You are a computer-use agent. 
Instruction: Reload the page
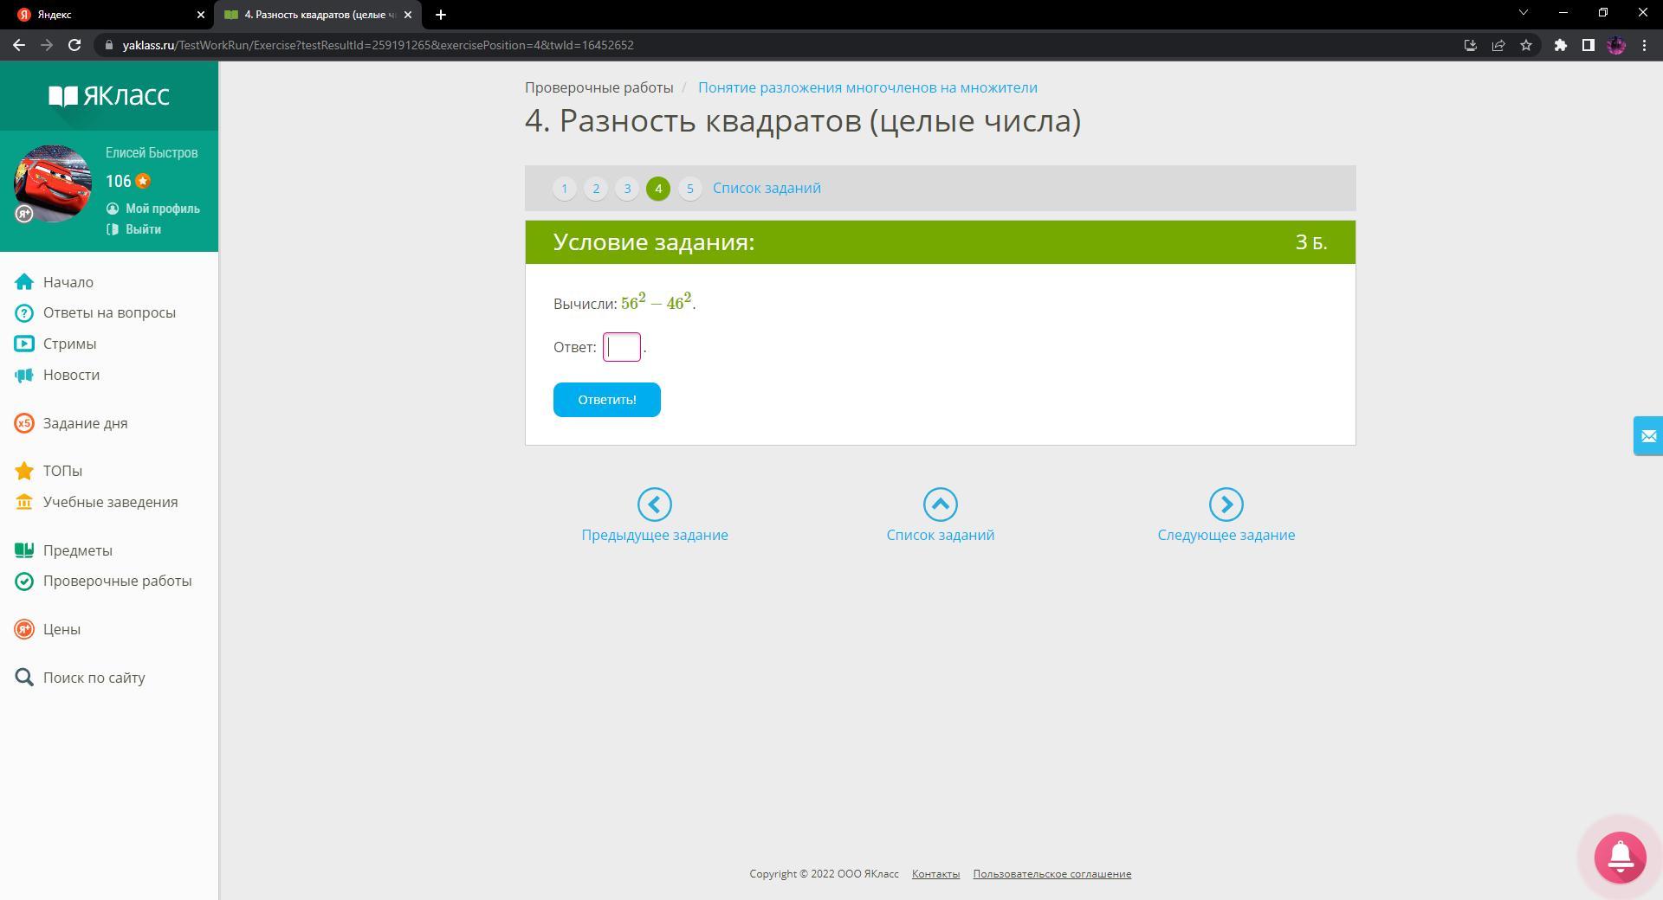[x=74, y=45]
